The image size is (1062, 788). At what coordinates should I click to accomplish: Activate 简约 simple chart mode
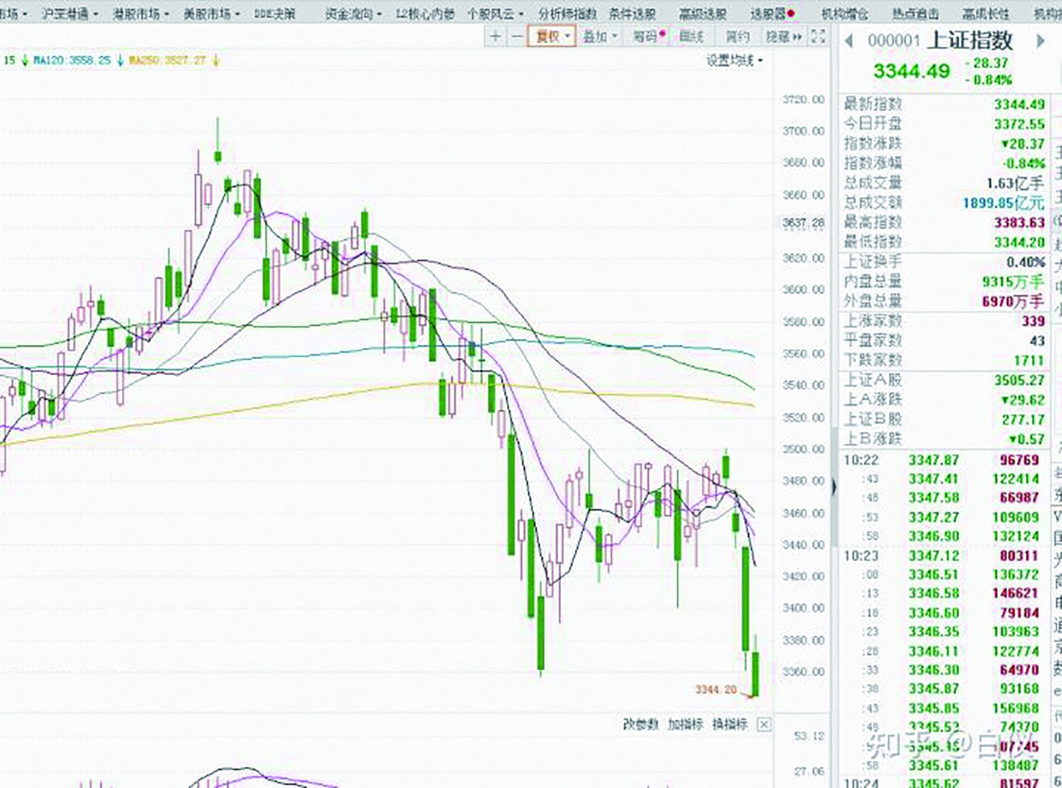coord(737,36)
